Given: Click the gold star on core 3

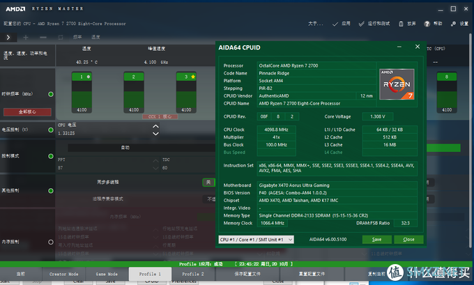Looking at the screenshot, I should [193, 77].
